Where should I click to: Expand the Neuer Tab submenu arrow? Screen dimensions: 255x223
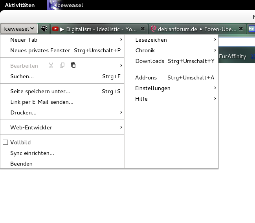point(121,40)
